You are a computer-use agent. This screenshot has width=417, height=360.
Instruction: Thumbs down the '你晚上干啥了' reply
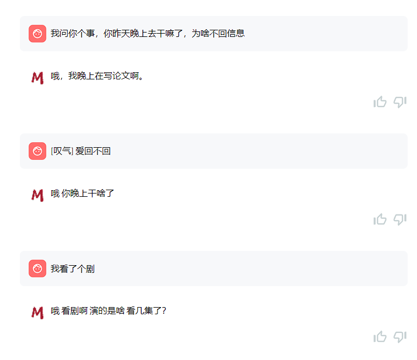[x=400, y=219]
